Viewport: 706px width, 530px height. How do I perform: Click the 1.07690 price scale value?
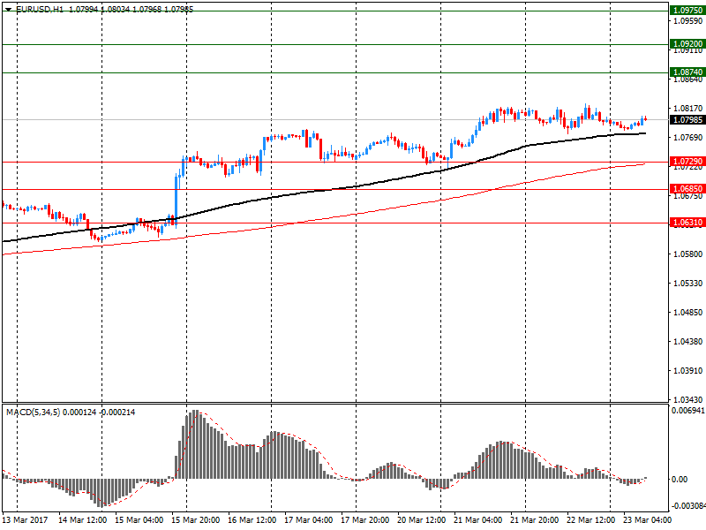click(687, 138)
